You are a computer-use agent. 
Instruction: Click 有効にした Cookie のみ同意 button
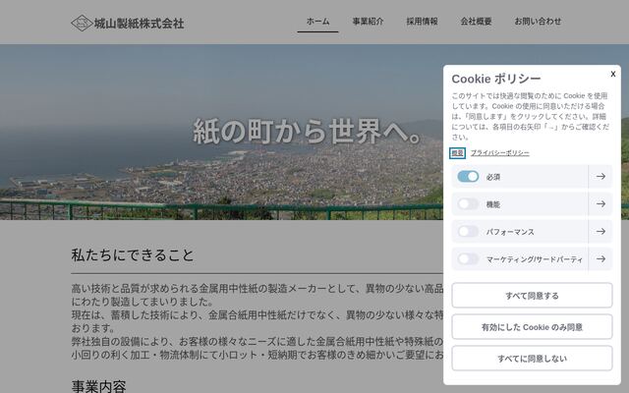coord(532,327)
